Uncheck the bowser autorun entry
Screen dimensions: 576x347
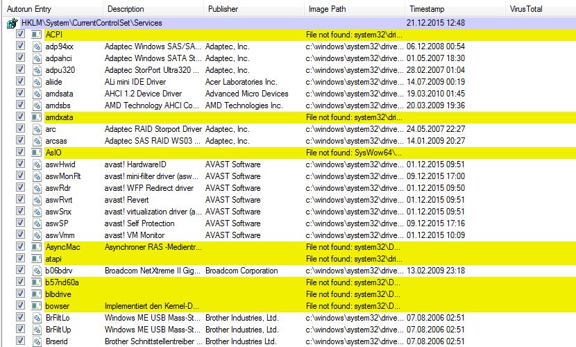pyautogui.click(x=21, y=305)
